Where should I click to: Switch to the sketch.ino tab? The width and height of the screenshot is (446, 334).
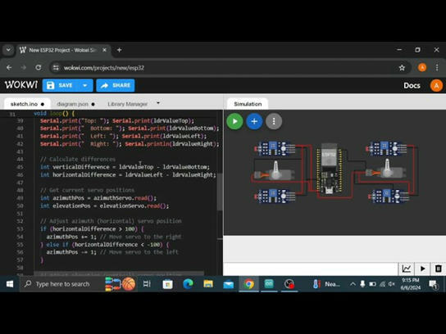27,104
